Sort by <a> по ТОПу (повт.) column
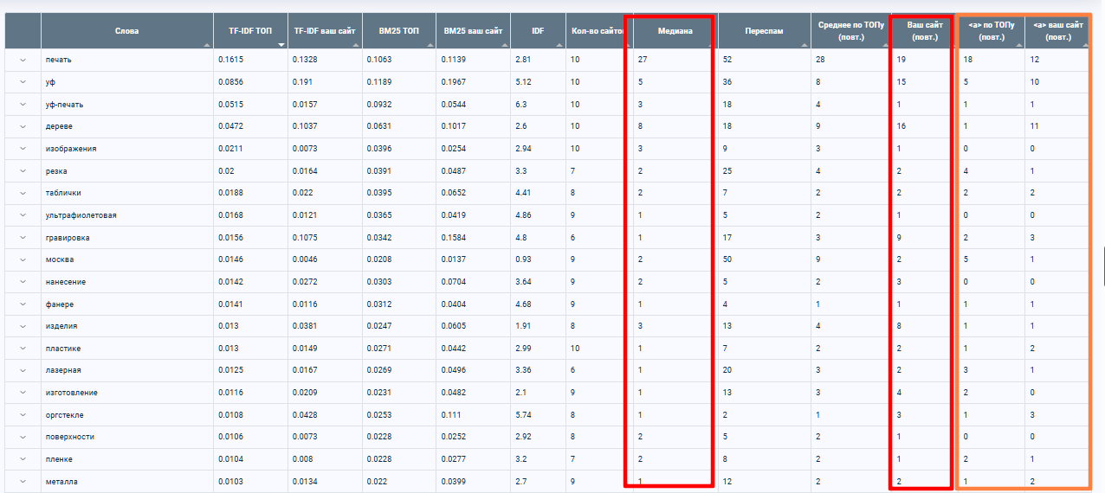The image size is (1105, 493). (x=992, y=31)
